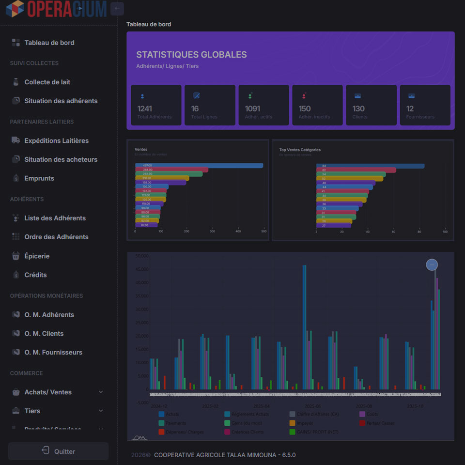Click the Expéditions Laitières truck icon
465x465 pixels.
tap(15, 140)
